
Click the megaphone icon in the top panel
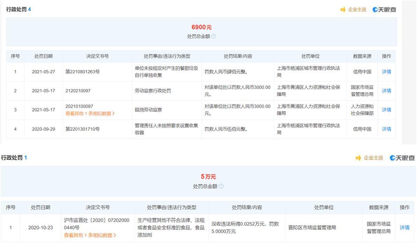pos(343,10)
